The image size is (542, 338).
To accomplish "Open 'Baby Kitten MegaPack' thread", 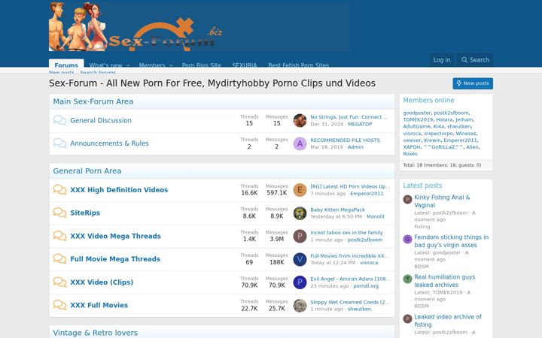I will [x=338, y=210].
